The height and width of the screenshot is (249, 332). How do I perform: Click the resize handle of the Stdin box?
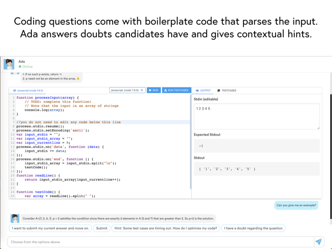pyautogui.click(x=318, y=128)
